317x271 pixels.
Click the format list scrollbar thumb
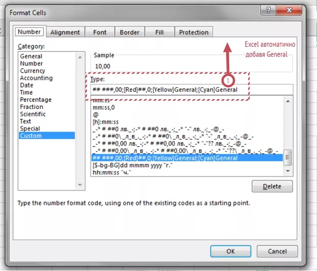click(x=288, y=158)
